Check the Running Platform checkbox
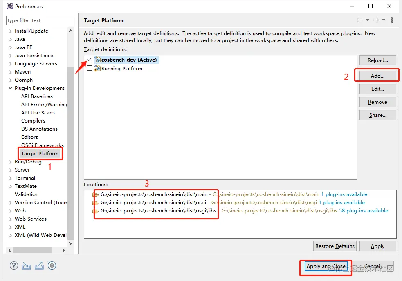The width and height of the screenshot is (402, 281). click(89, 68)
